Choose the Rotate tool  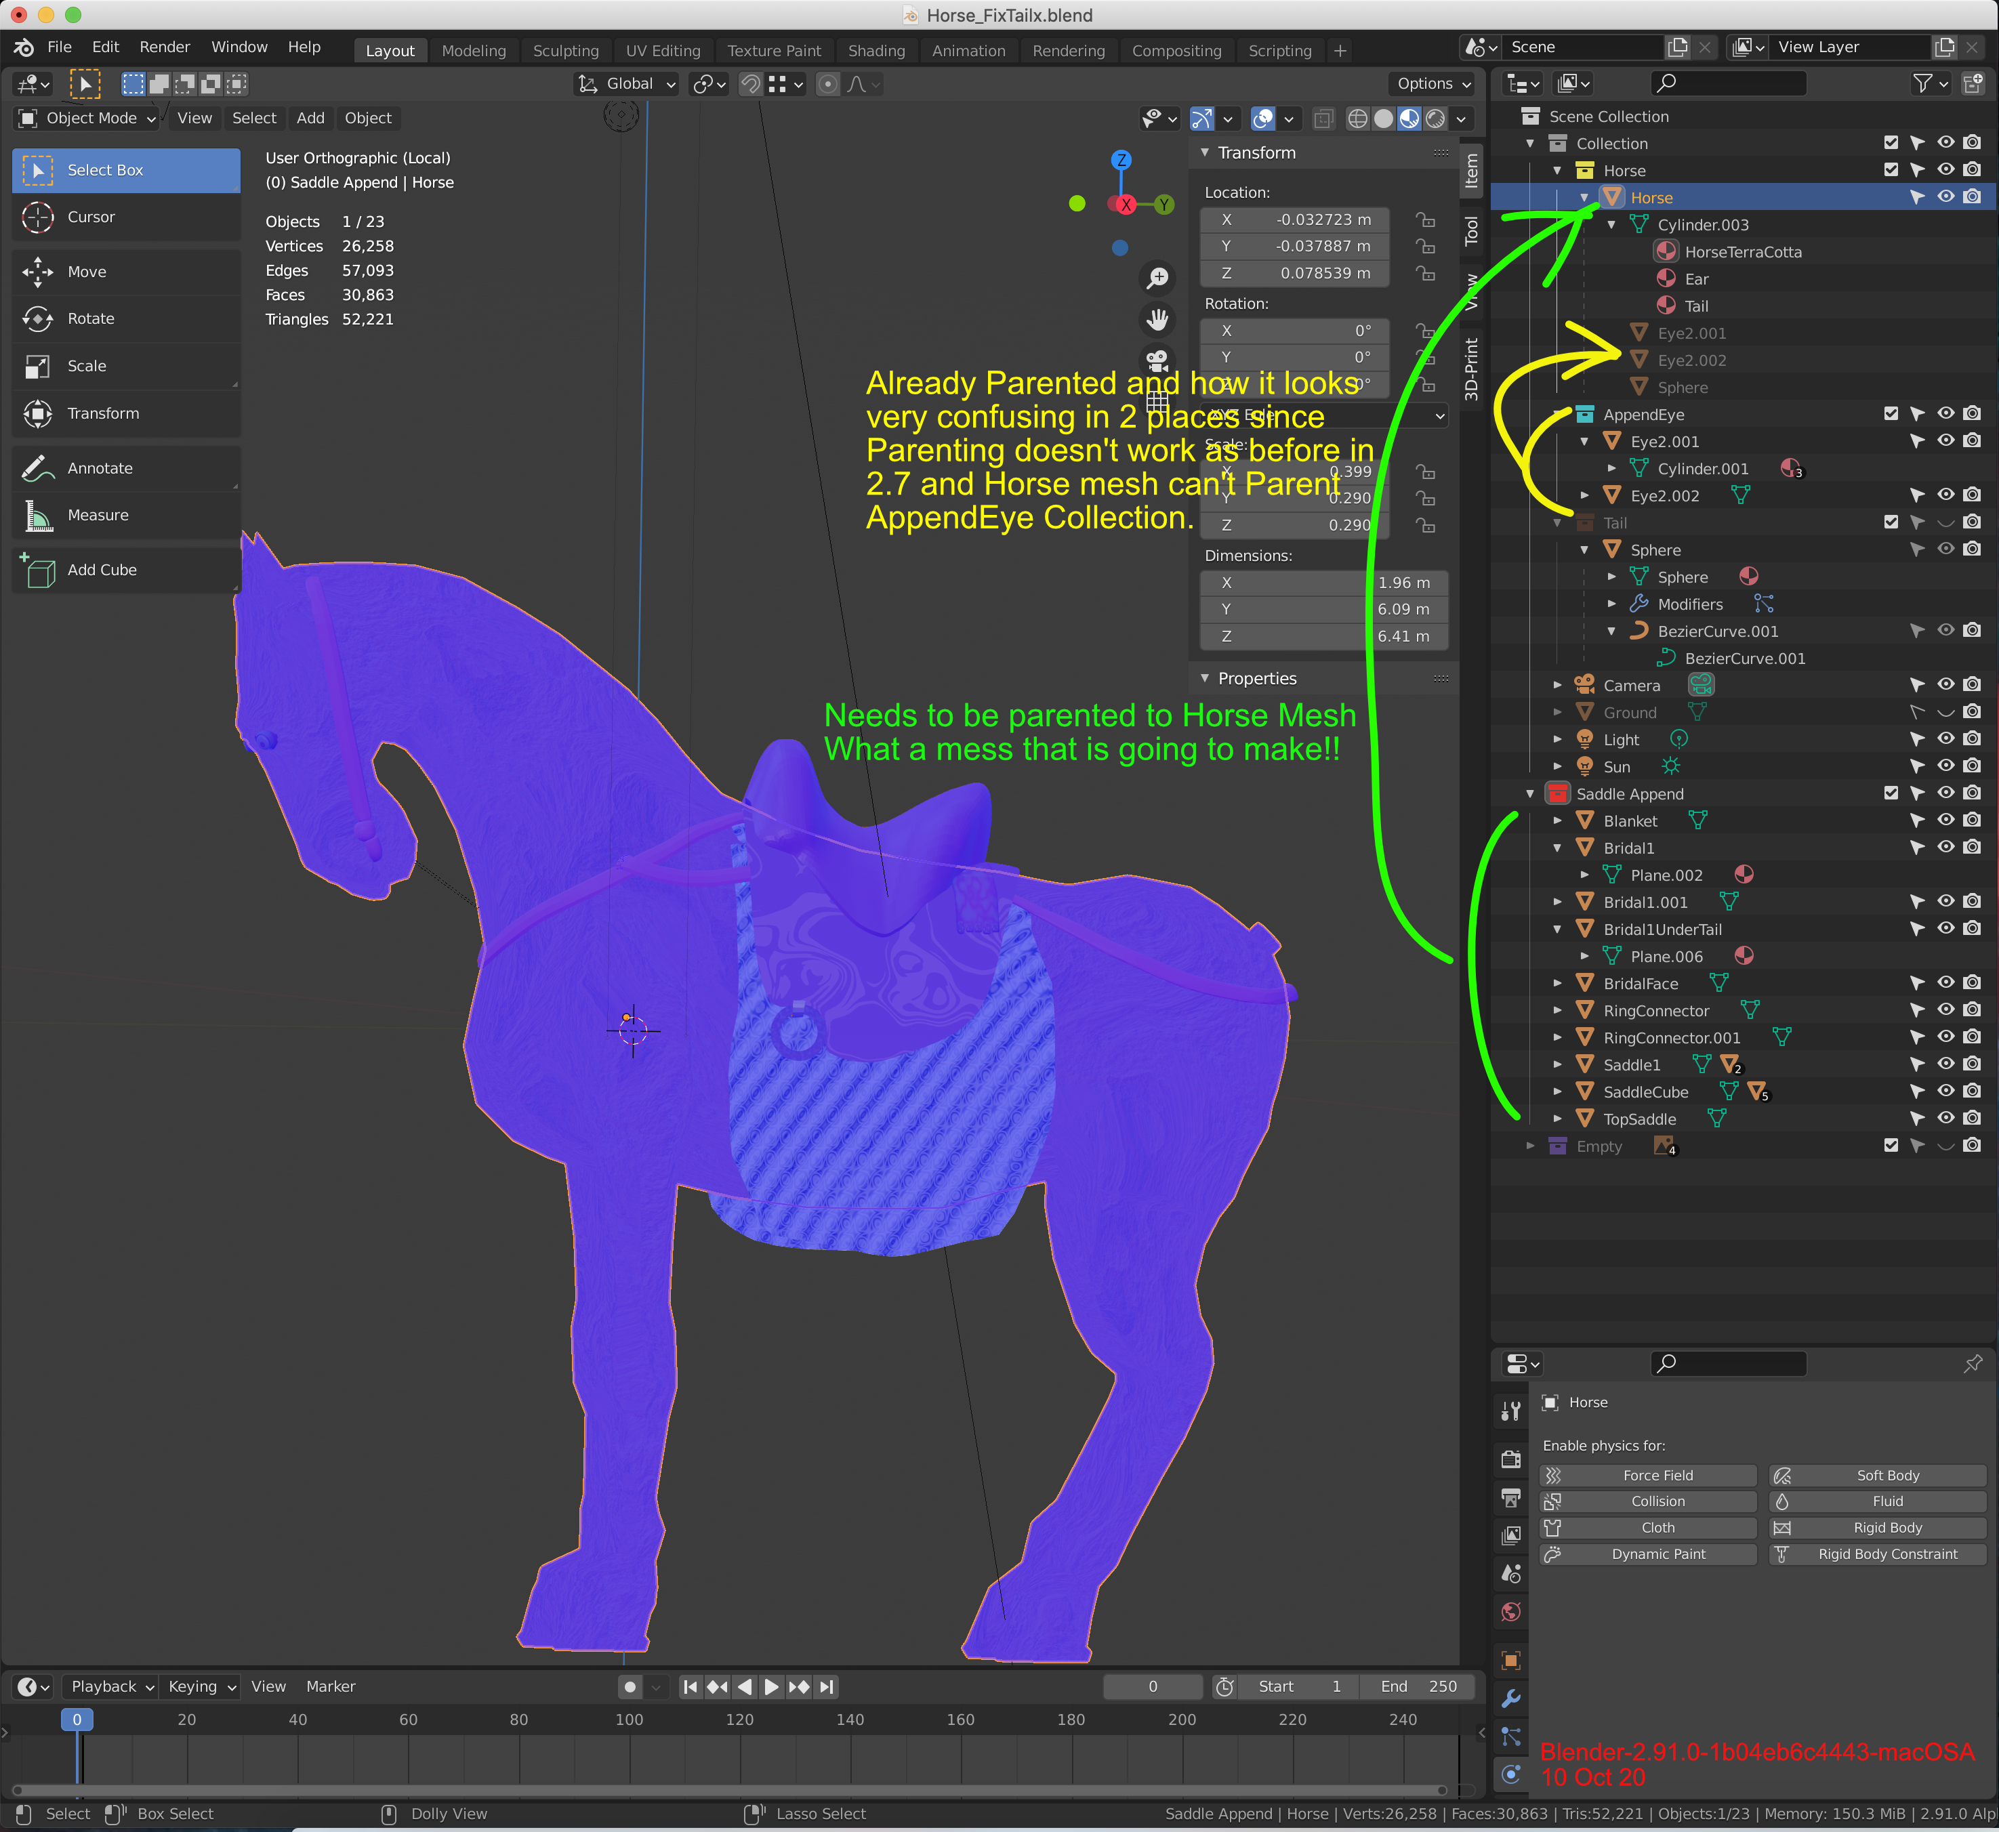[126, 318]
